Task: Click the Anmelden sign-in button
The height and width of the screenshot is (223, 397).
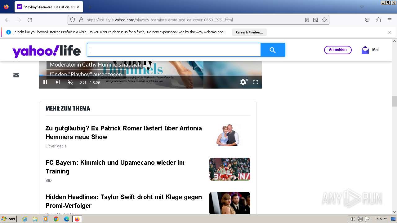Action: (x=338, y=50)
